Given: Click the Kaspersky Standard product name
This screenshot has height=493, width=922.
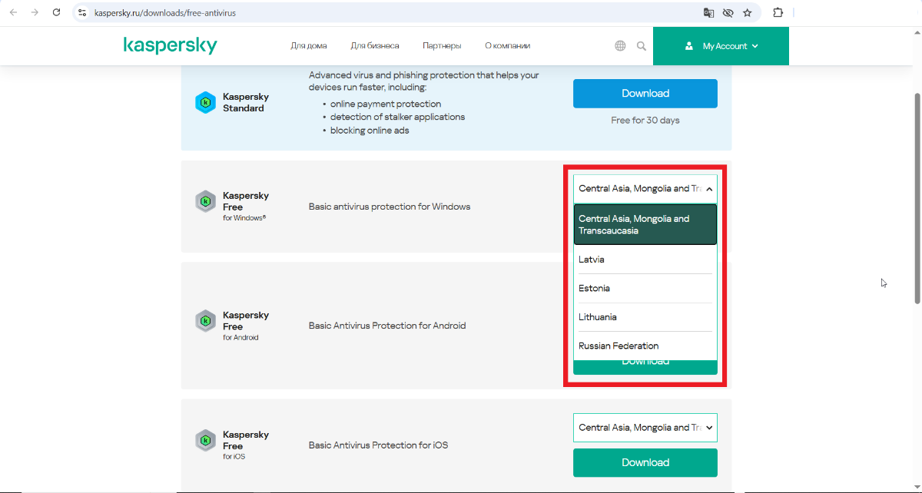Looking at the screenshot, I should (246, 102).
